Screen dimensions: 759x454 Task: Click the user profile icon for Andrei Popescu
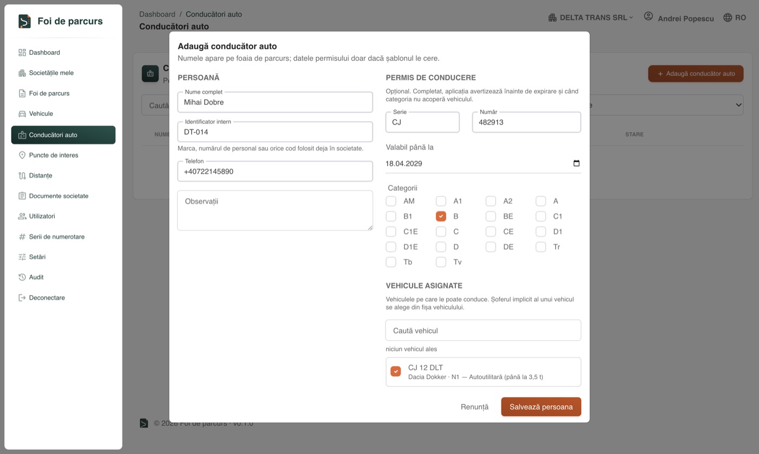tap(648, 16)
